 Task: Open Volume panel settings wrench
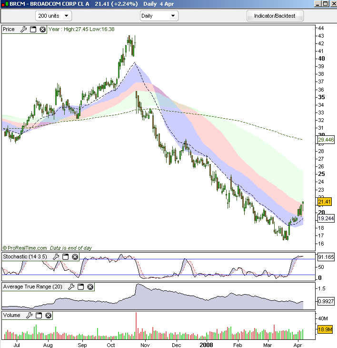point(29,316)
